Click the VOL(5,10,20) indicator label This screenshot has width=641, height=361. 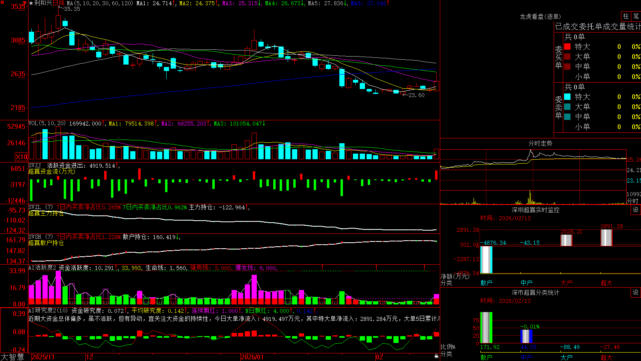click(x=47, y=124)
